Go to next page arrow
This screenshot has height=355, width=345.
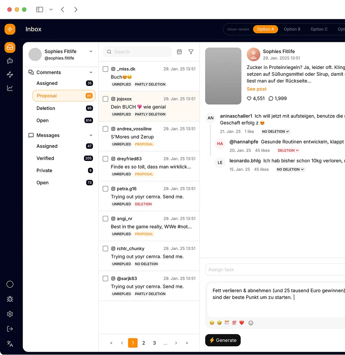176,343
